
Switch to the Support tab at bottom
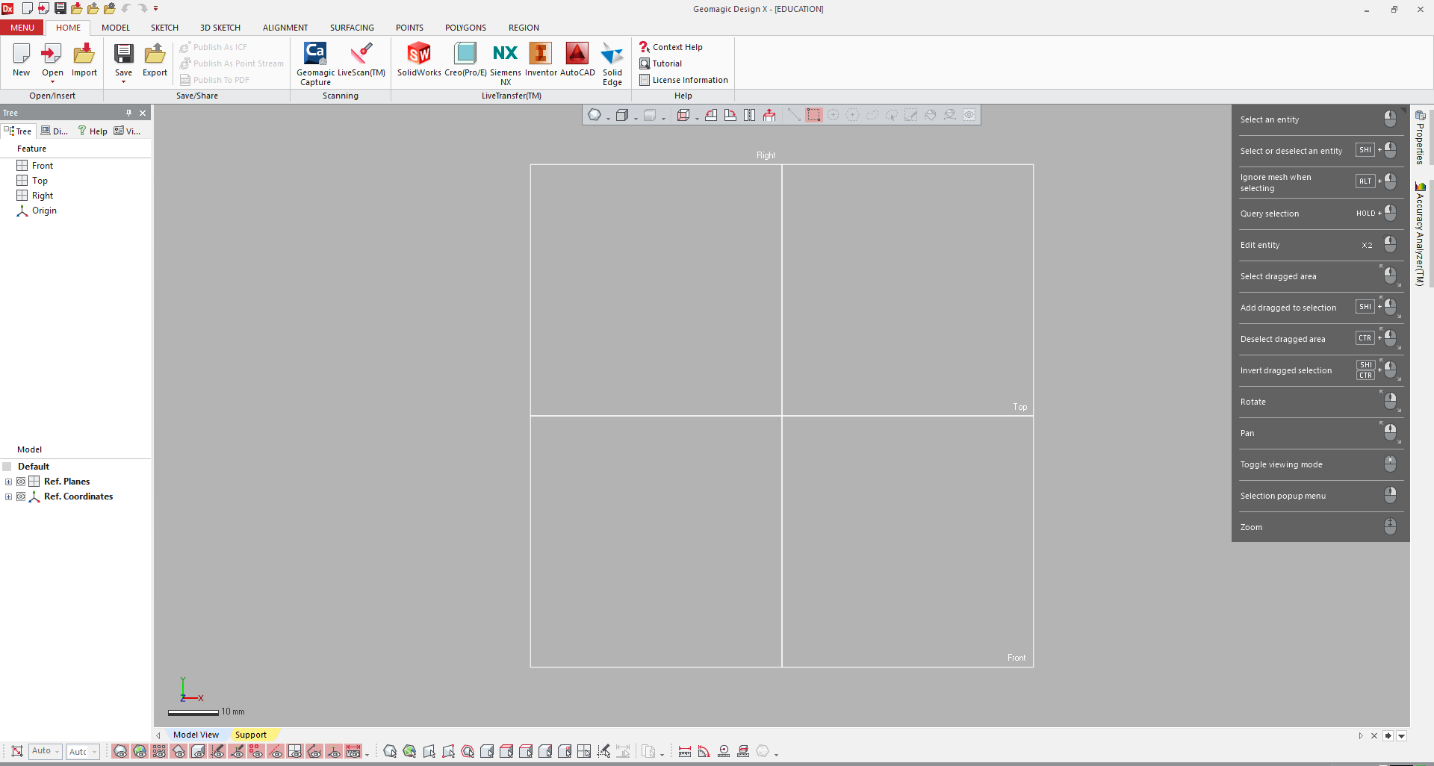click(251, 735)
